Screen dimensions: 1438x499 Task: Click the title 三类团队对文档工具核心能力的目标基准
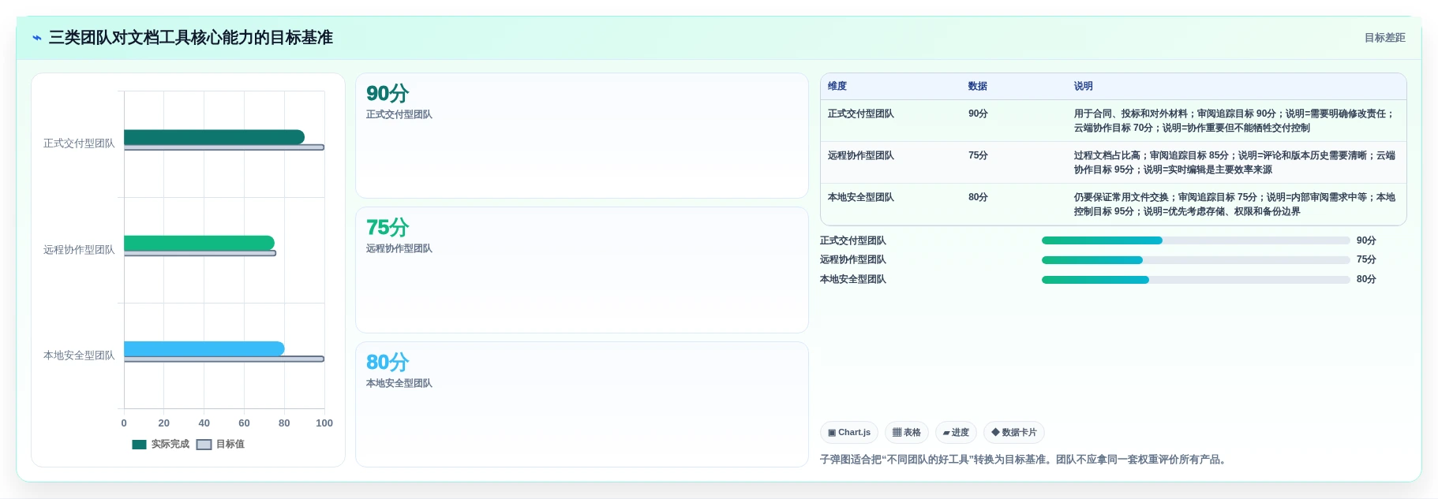tap(191, 38)
